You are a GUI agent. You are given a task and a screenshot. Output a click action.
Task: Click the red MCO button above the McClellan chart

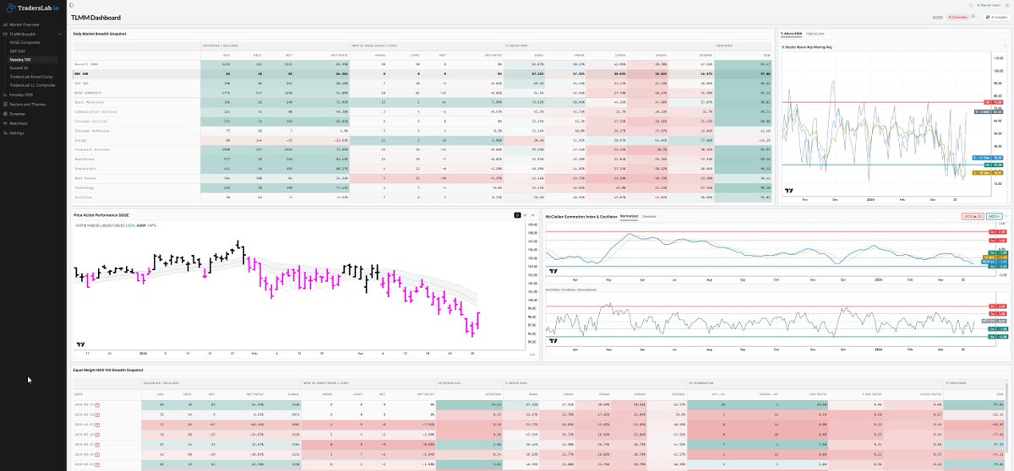point(973,216)
